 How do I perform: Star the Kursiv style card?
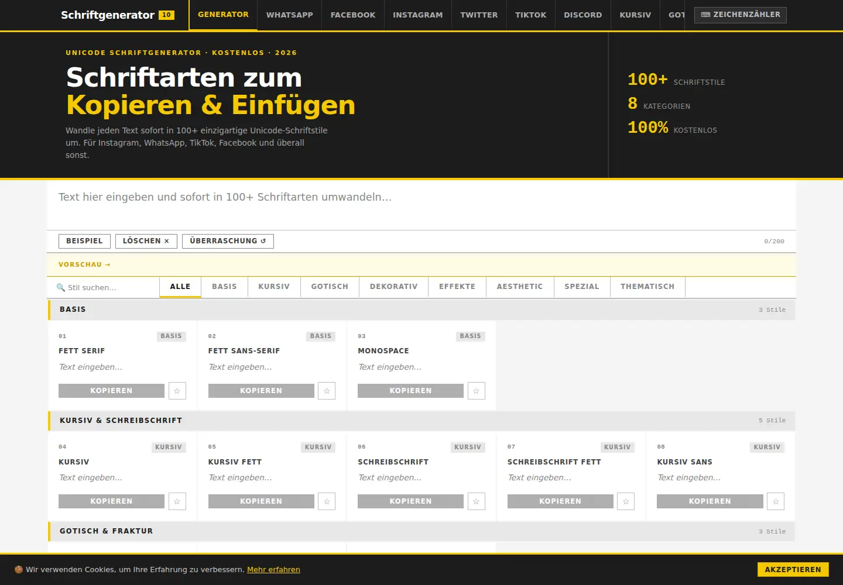point(177,501)
